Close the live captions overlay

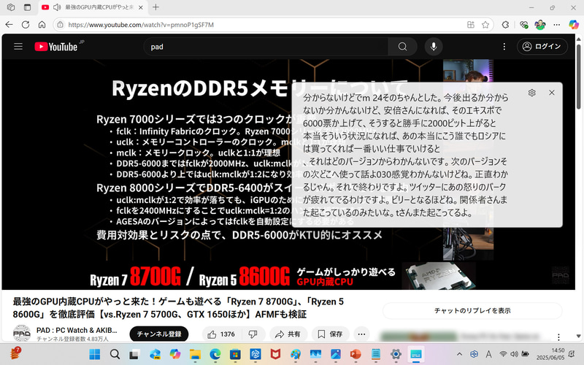point(552,93)
